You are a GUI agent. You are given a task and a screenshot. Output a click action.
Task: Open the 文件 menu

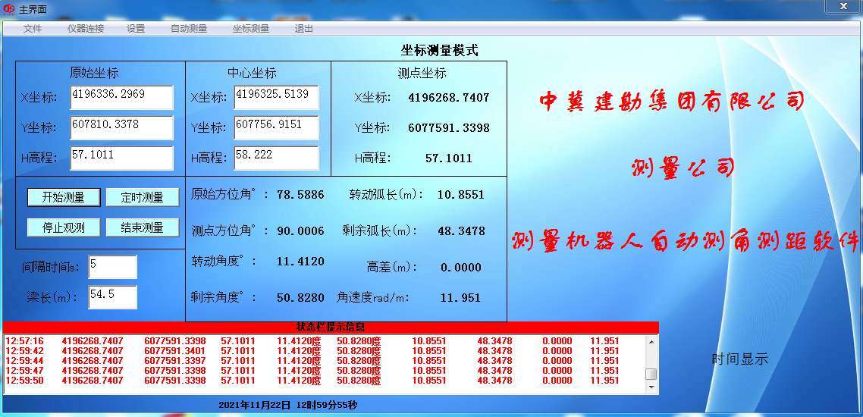pyautogui.click(x=33, y=29)
